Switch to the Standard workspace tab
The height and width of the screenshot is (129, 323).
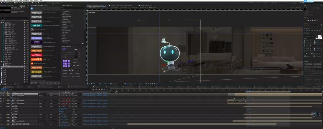(x=266, y=3)
